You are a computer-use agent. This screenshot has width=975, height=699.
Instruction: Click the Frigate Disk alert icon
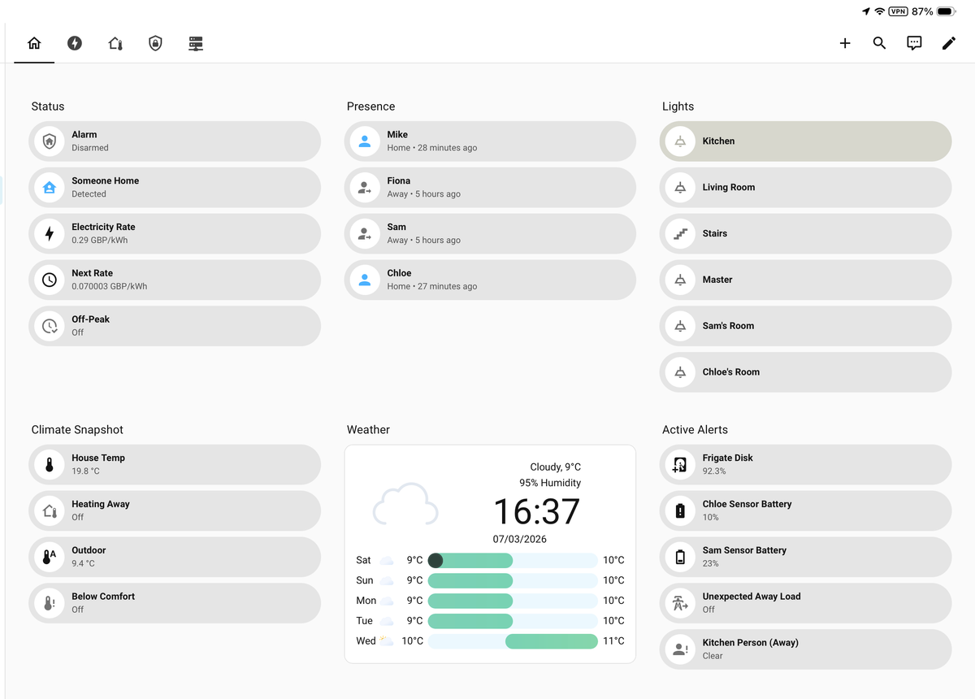679,463
